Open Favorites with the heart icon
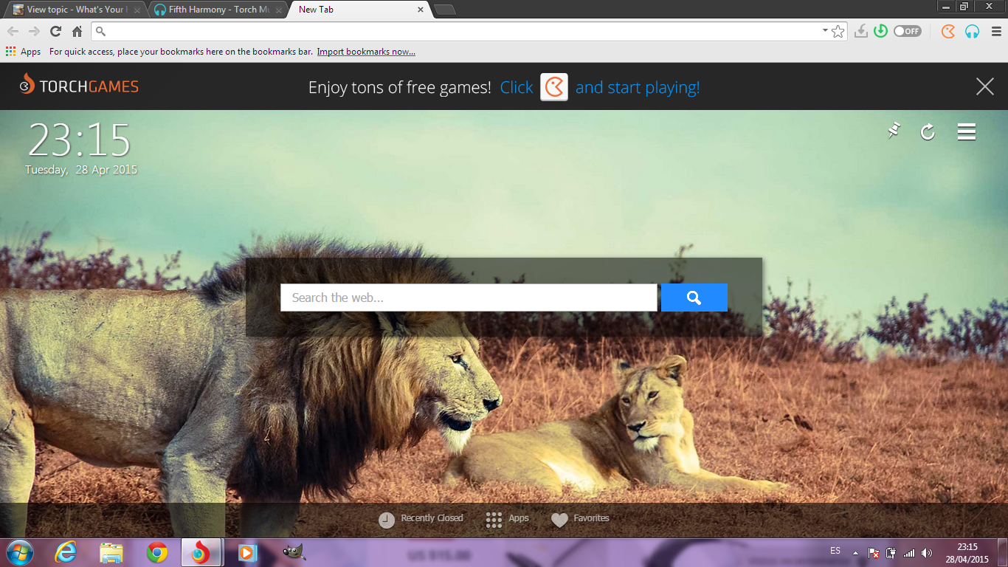The width and height of the screenshot is (1008, 567). 581,519
